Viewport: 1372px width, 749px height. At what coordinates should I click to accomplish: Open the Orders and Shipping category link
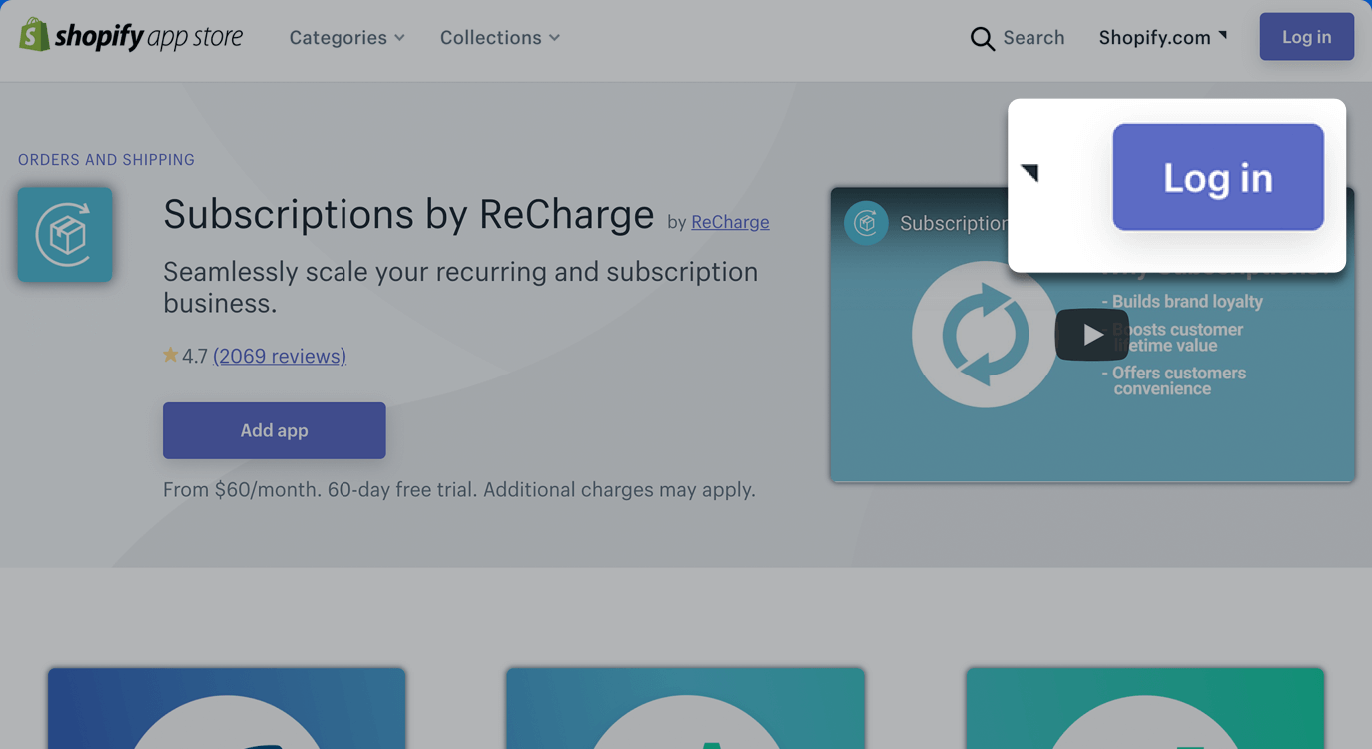pos(106,160)
